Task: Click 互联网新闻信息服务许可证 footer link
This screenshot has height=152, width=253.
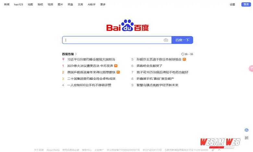Action: coord(187,150)
